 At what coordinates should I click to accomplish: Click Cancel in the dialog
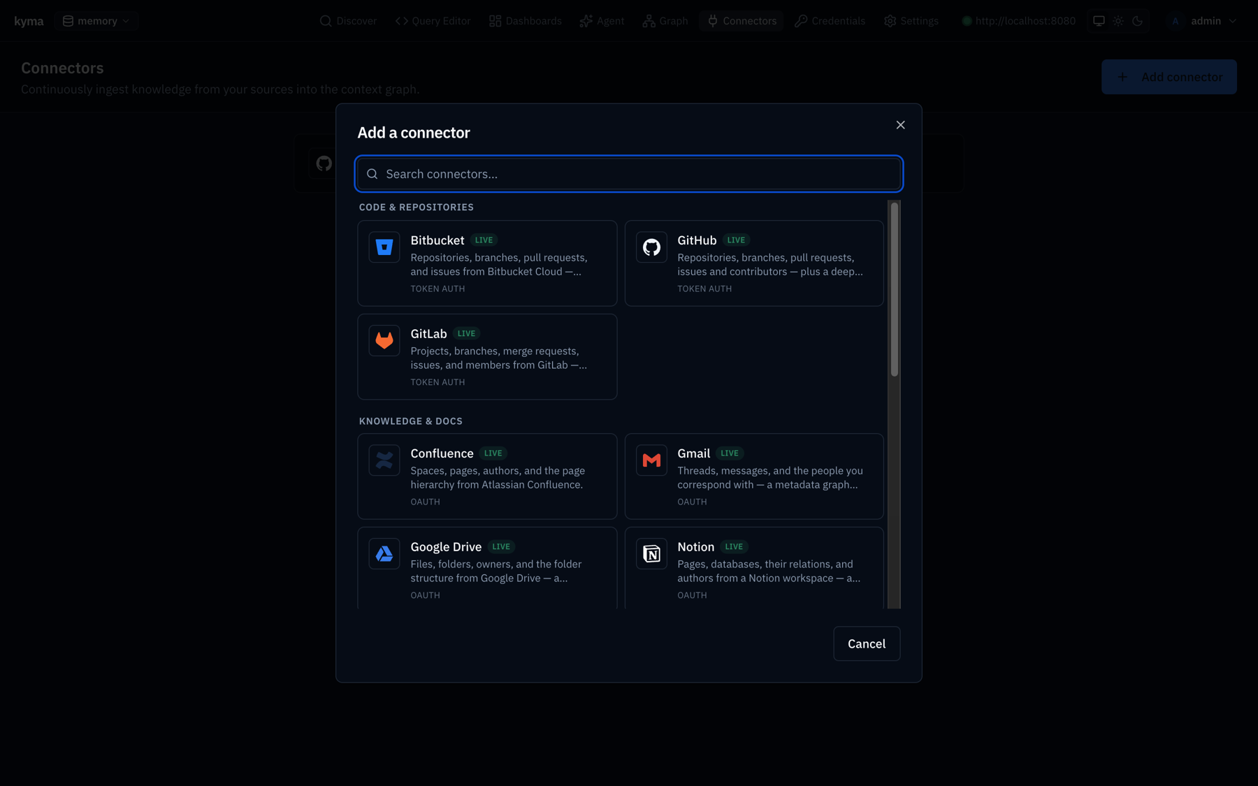pyautogui.click(x=867, y=643)
